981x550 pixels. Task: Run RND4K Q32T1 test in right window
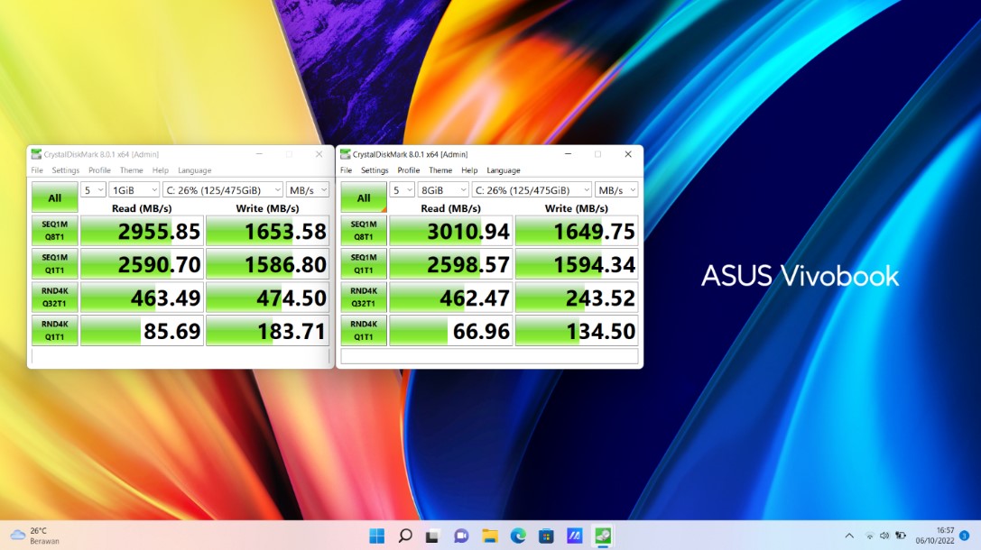click(364, 297)
